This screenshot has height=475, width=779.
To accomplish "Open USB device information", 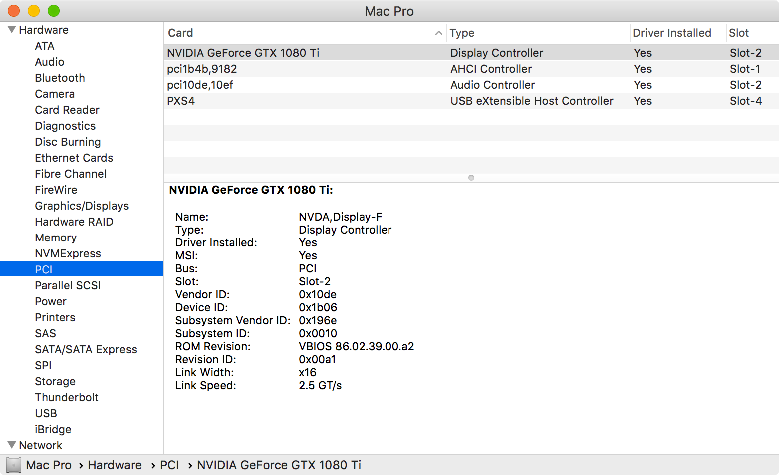I will coord(46,413).
